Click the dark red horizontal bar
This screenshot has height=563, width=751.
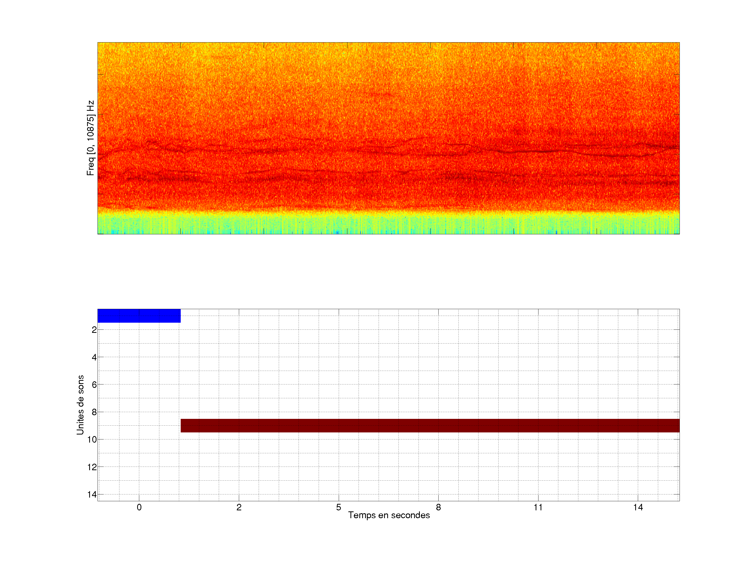click(x=430, y=425)
